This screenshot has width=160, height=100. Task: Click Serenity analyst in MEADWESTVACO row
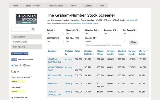pos(68,67)
